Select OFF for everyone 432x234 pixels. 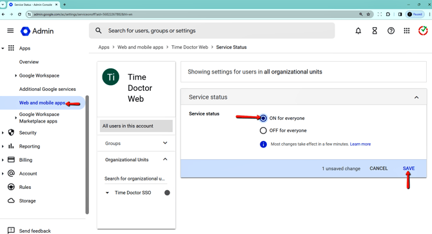click(263, 130)
